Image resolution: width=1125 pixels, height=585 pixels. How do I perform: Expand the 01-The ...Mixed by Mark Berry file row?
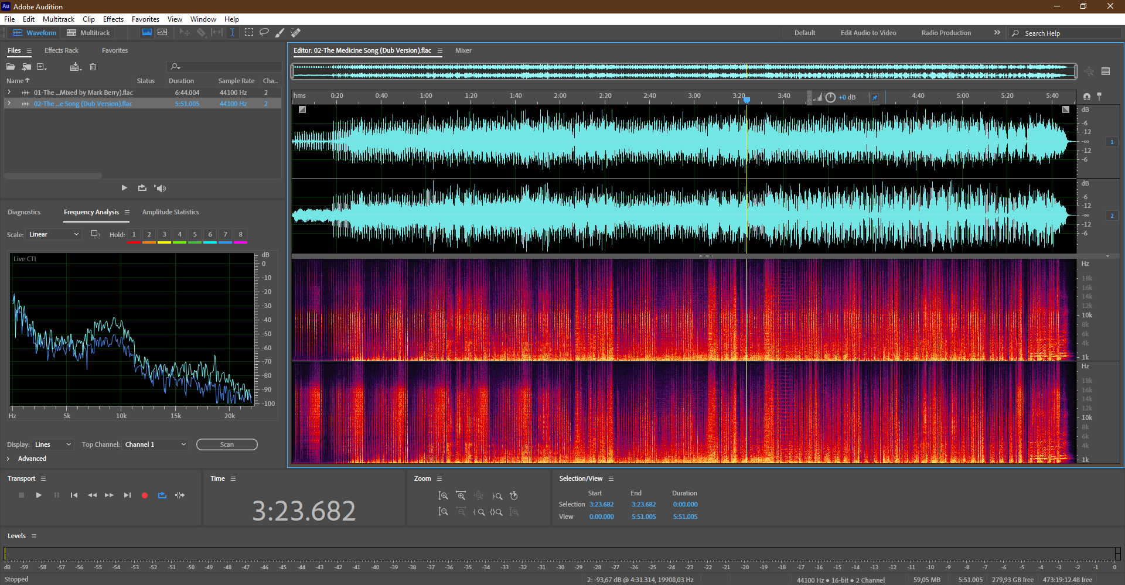(9, 92)
